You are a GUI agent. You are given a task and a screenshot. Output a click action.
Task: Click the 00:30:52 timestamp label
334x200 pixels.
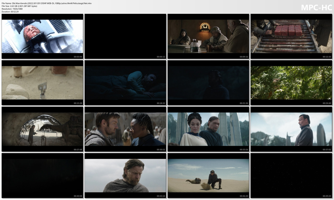point(161,149)
